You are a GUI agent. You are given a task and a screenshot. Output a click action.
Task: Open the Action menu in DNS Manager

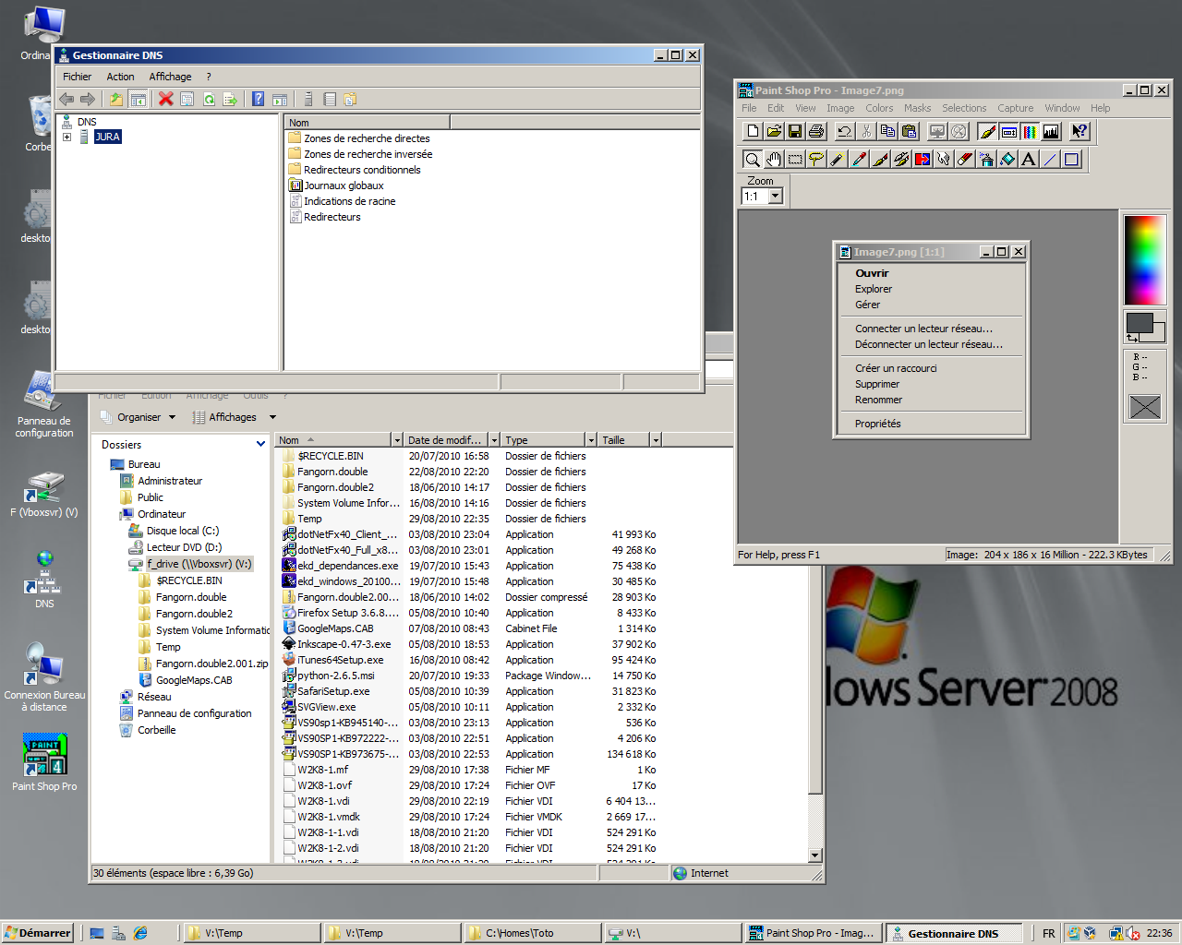120,77
